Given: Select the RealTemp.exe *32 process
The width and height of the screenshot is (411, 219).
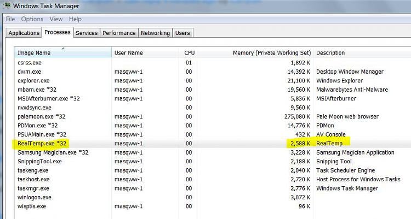Looking at the screenshot, I should click(x=42, y=144).
